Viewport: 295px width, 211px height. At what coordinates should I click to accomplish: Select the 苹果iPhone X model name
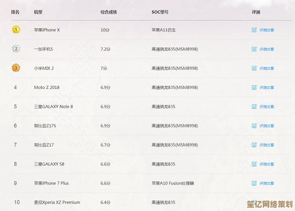[47, 30]
